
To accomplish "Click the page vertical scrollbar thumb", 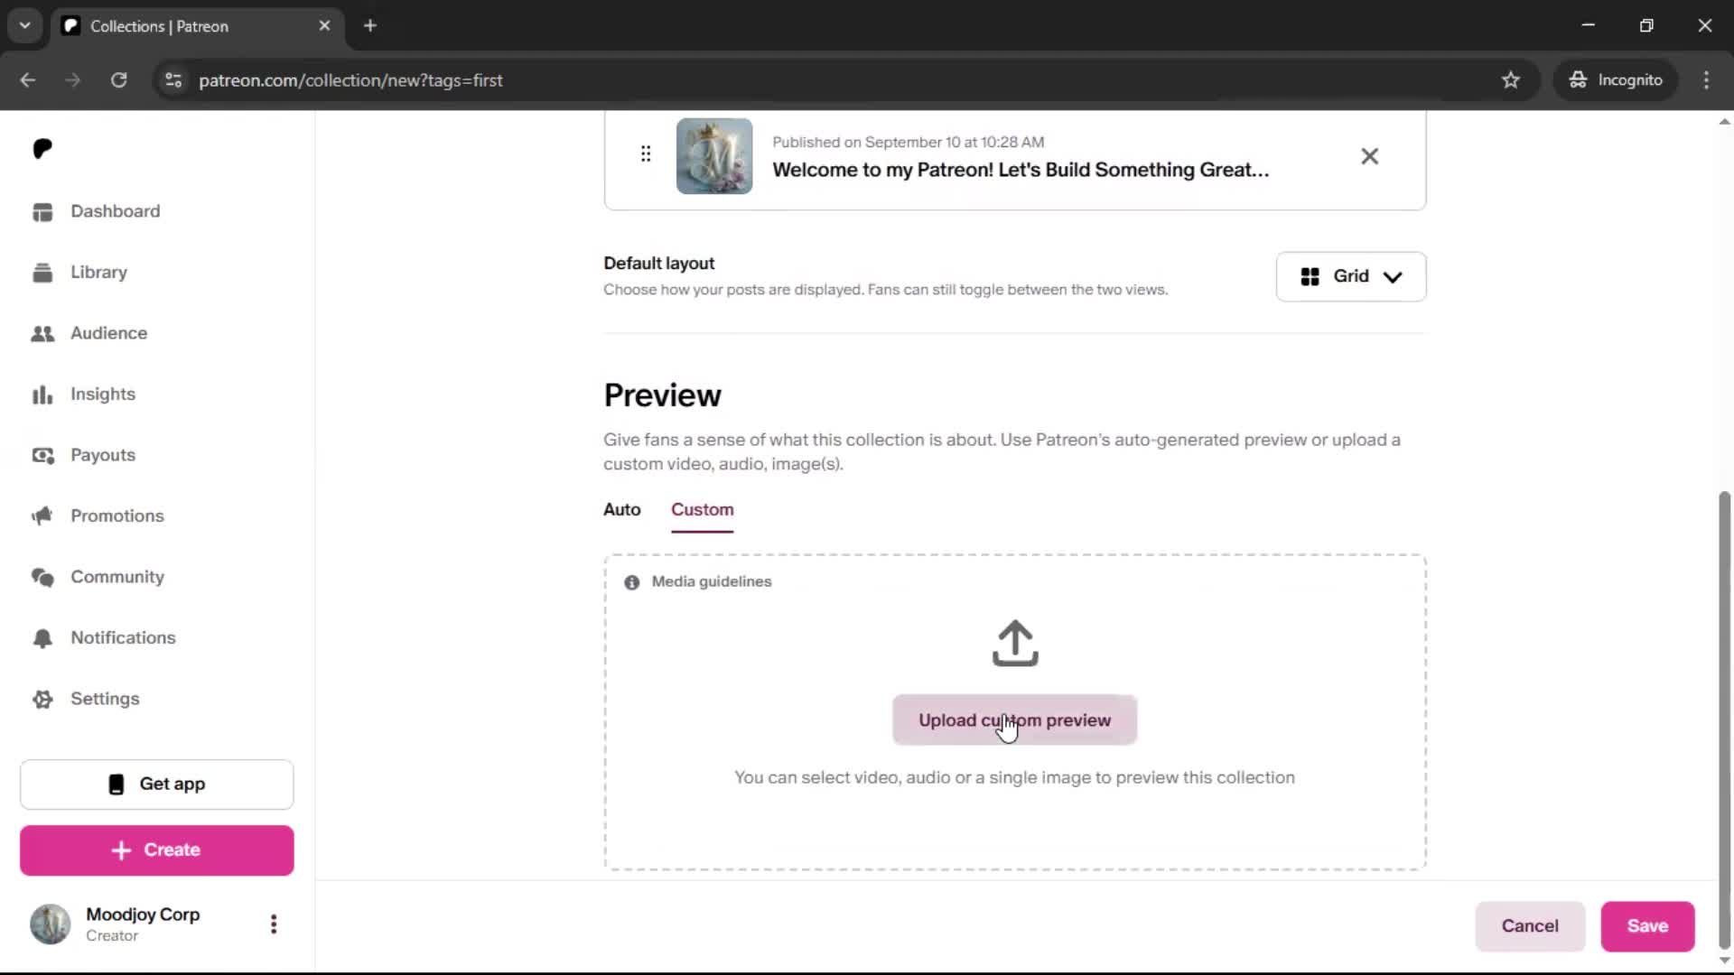I will (x=1724, y=720).
